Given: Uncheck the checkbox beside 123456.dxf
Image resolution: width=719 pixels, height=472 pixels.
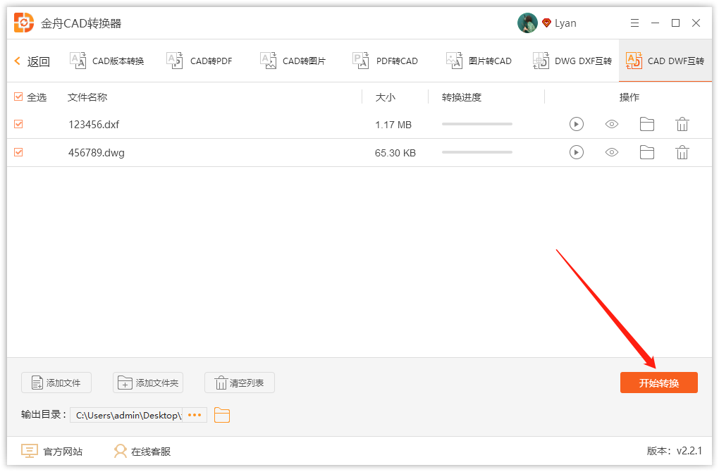Looking at the screenshot, I should (x=18, y=124).
